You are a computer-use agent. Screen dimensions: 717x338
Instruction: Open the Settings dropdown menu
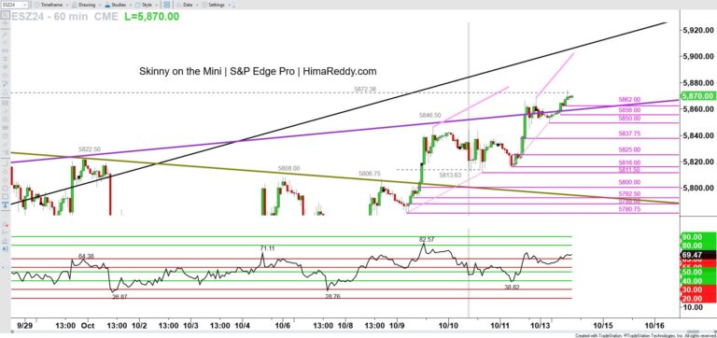[x=217, y=5]
